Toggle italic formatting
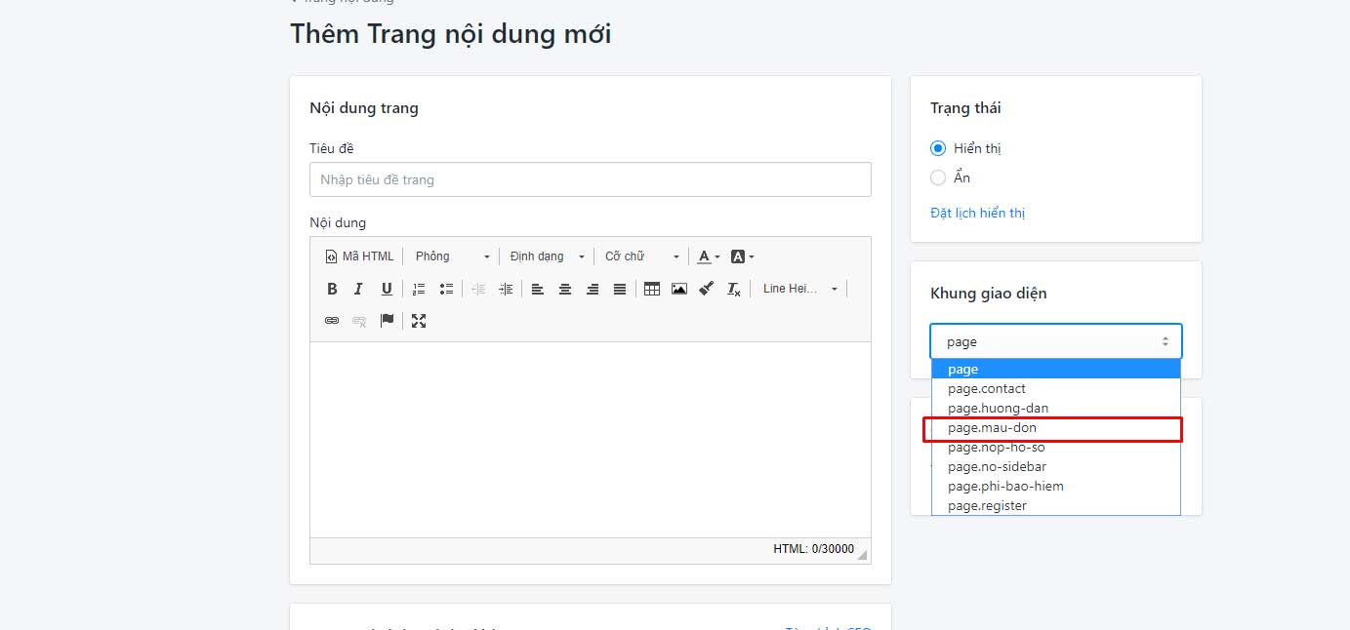The width and height of the screenshot is (1350, 630). (x=358, y=289)
